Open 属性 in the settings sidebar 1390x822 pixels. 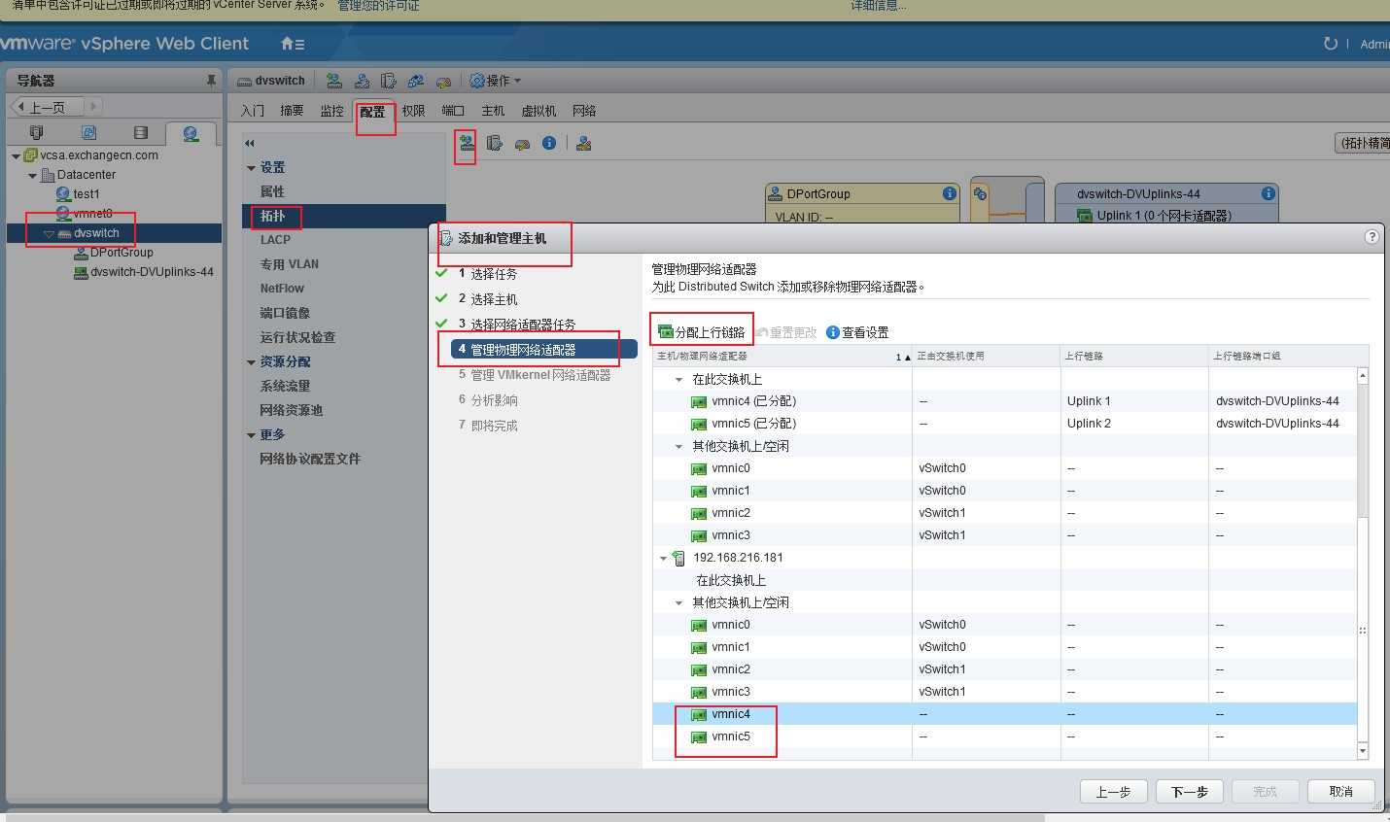[272, 192]
